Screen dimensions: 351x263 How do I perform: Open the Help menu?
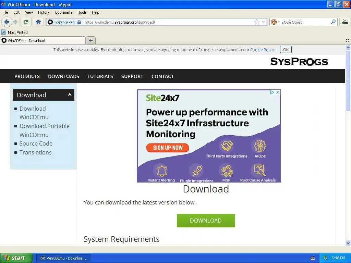click(95, 12)
